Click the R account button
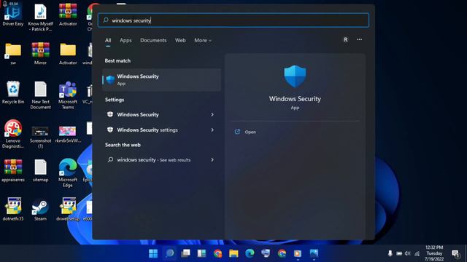The height and width of the screenshot is (262, 467). pyautogui.click(x=346, y=40)
